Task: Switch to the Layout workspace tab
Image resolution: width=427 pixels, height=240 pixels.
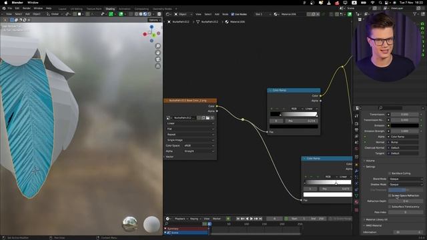Action: pyautogui.click(x=62, y=9)
